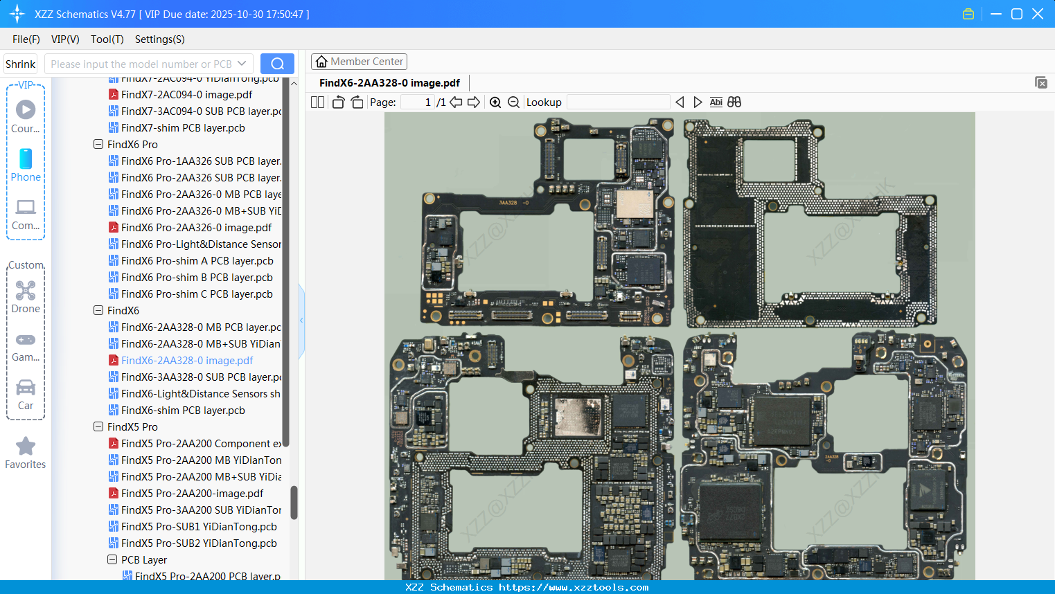Open two-page view in PDF toolbar
Screen dimensions: 1055x594
pyautogui.click(x=317, y=102)
